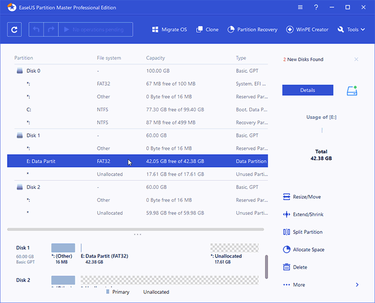The image size is (375, 303).
Task: Launch the Clone disk tool
Action: pos(207,29)
